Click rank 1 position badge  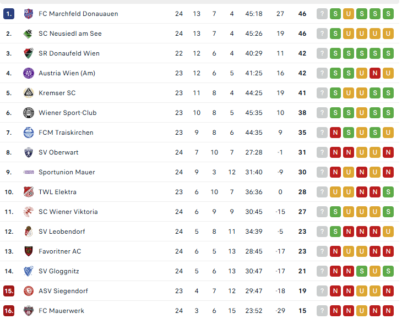tap(9, 14)
